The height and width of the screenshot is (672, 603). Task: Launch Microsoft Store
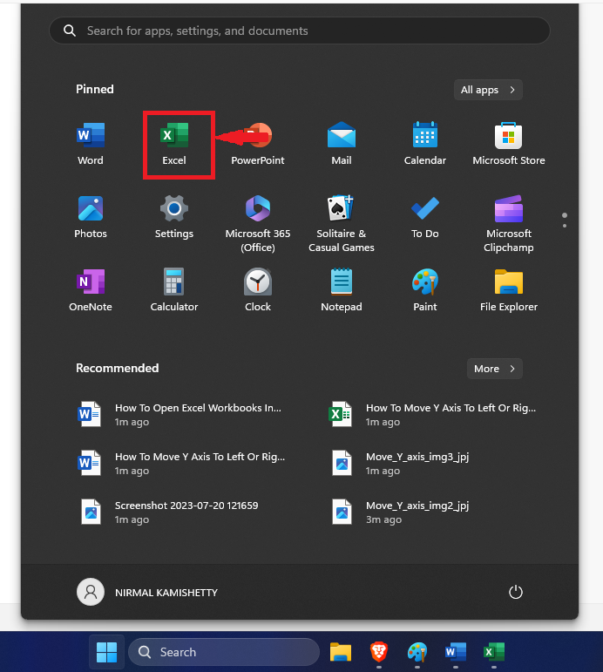(x=509, y=145)
